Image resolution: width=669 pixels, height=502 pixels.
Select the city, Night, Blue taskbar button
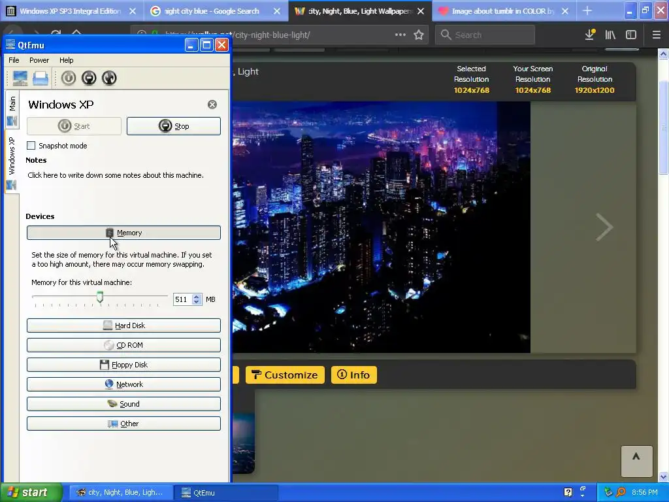[x=121, y=493]
